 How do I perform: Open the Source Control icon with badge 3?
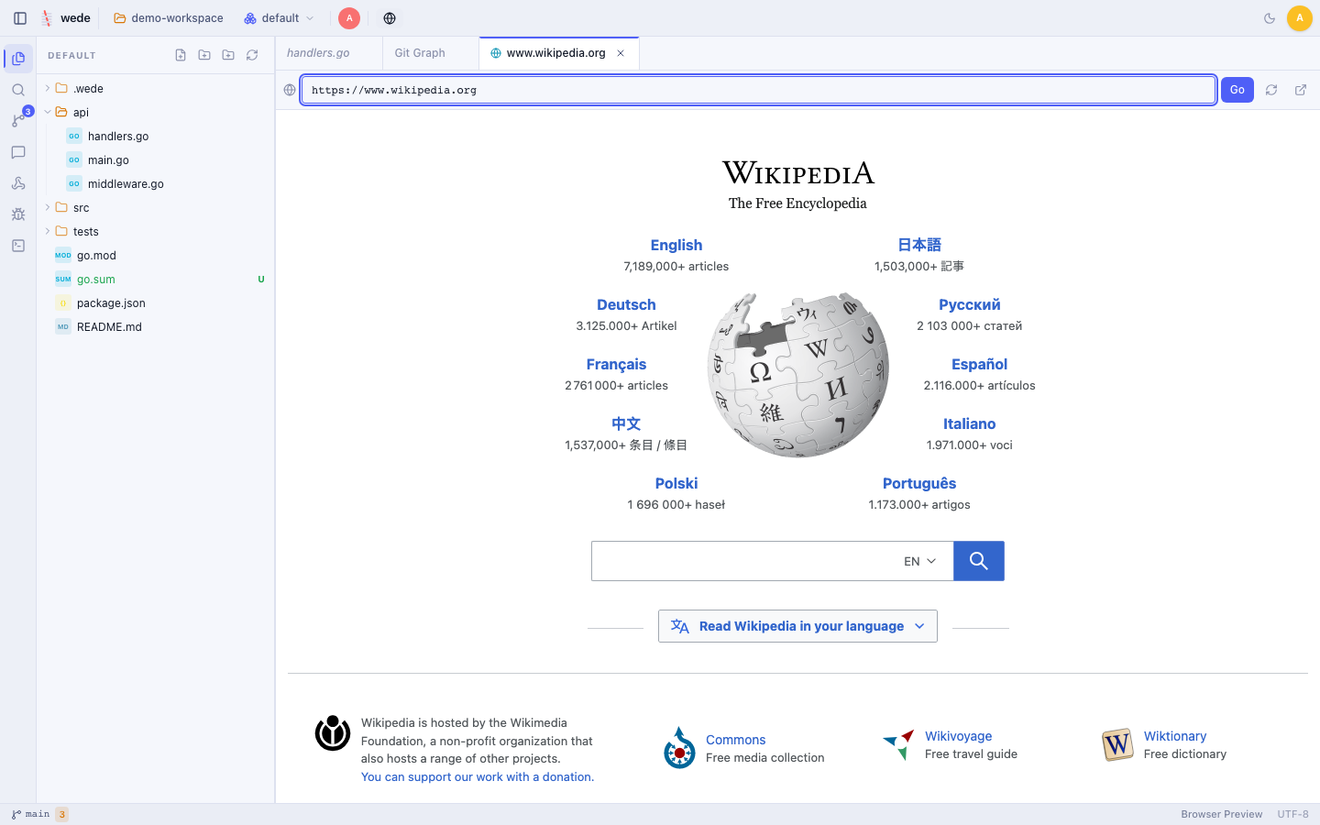click(x=18, y=121)
